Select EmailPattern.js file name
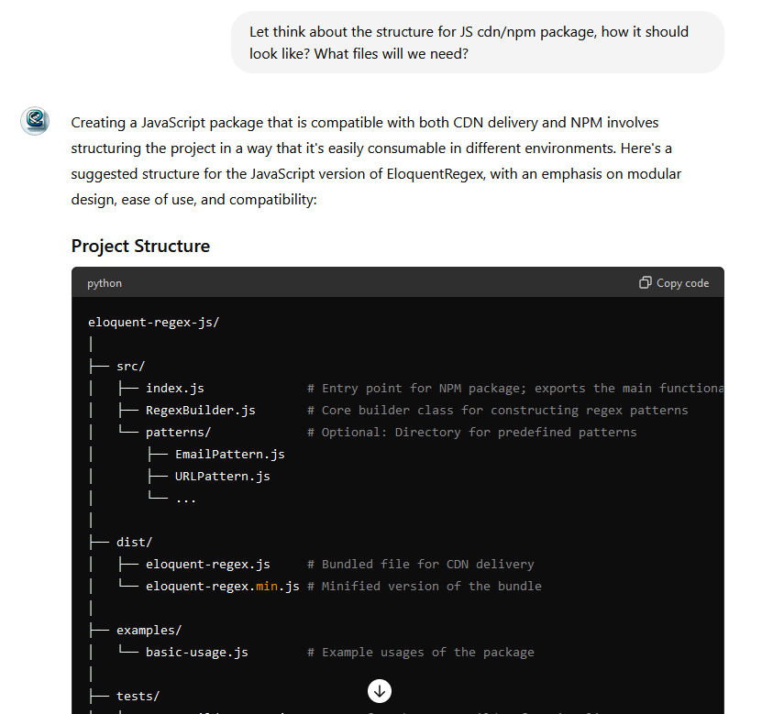The image size is (773, 714). pos(229,454)
